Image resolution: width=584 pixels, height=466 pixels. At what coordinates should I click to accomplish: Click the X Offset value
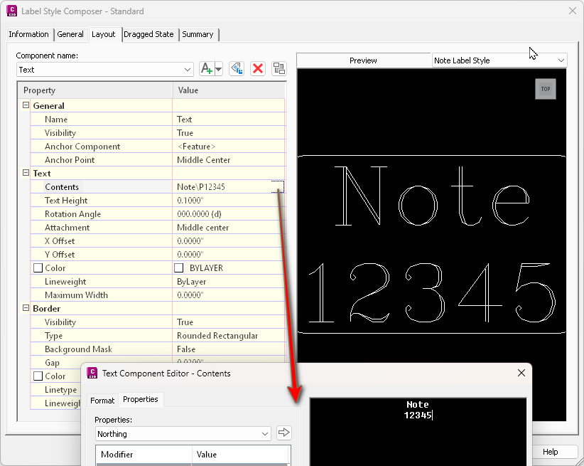click(x=229, y=241)
